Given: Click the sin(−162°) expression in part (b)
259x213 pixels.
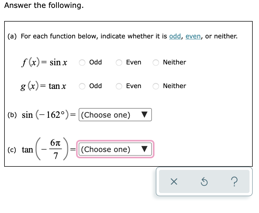Looking at the screenshot, I should click(46, 115).
